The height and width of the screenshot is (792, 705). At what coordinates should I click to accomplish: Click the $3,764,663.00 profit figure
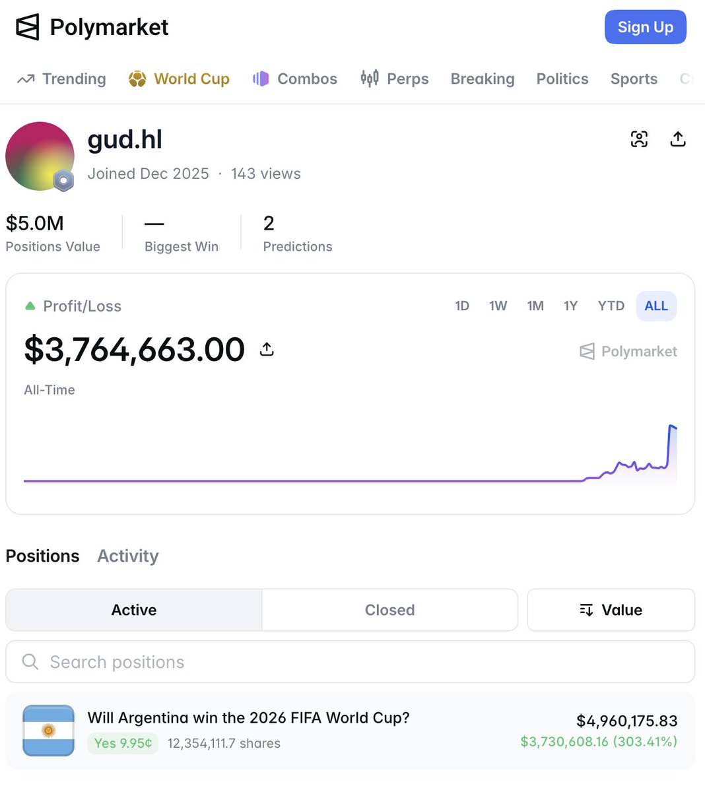135,349
